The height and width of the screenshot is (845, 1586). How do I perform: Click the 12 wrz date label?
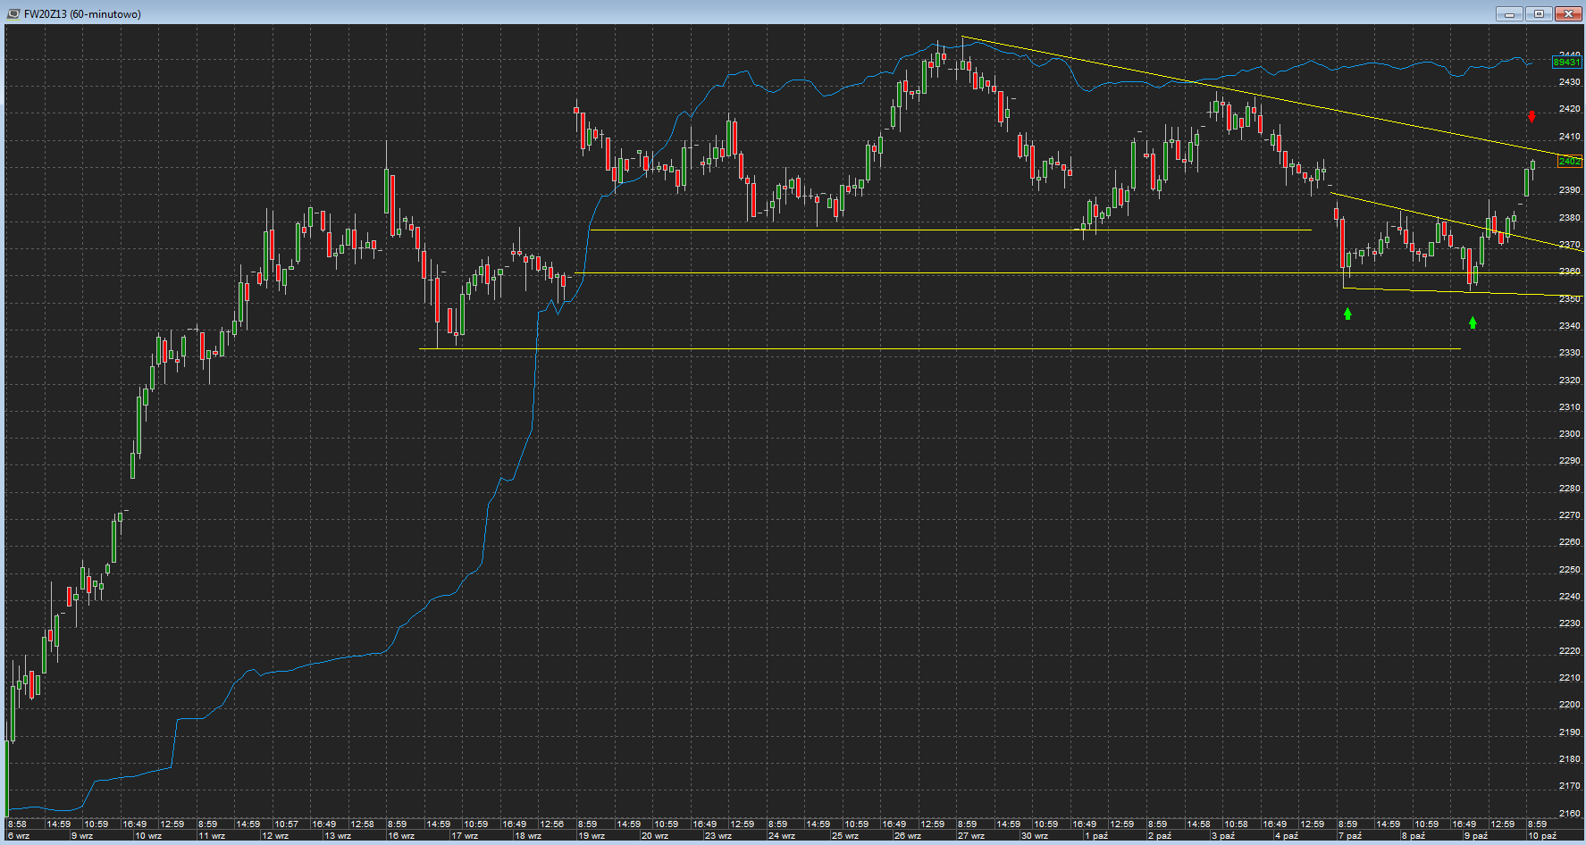click(275, 836)
